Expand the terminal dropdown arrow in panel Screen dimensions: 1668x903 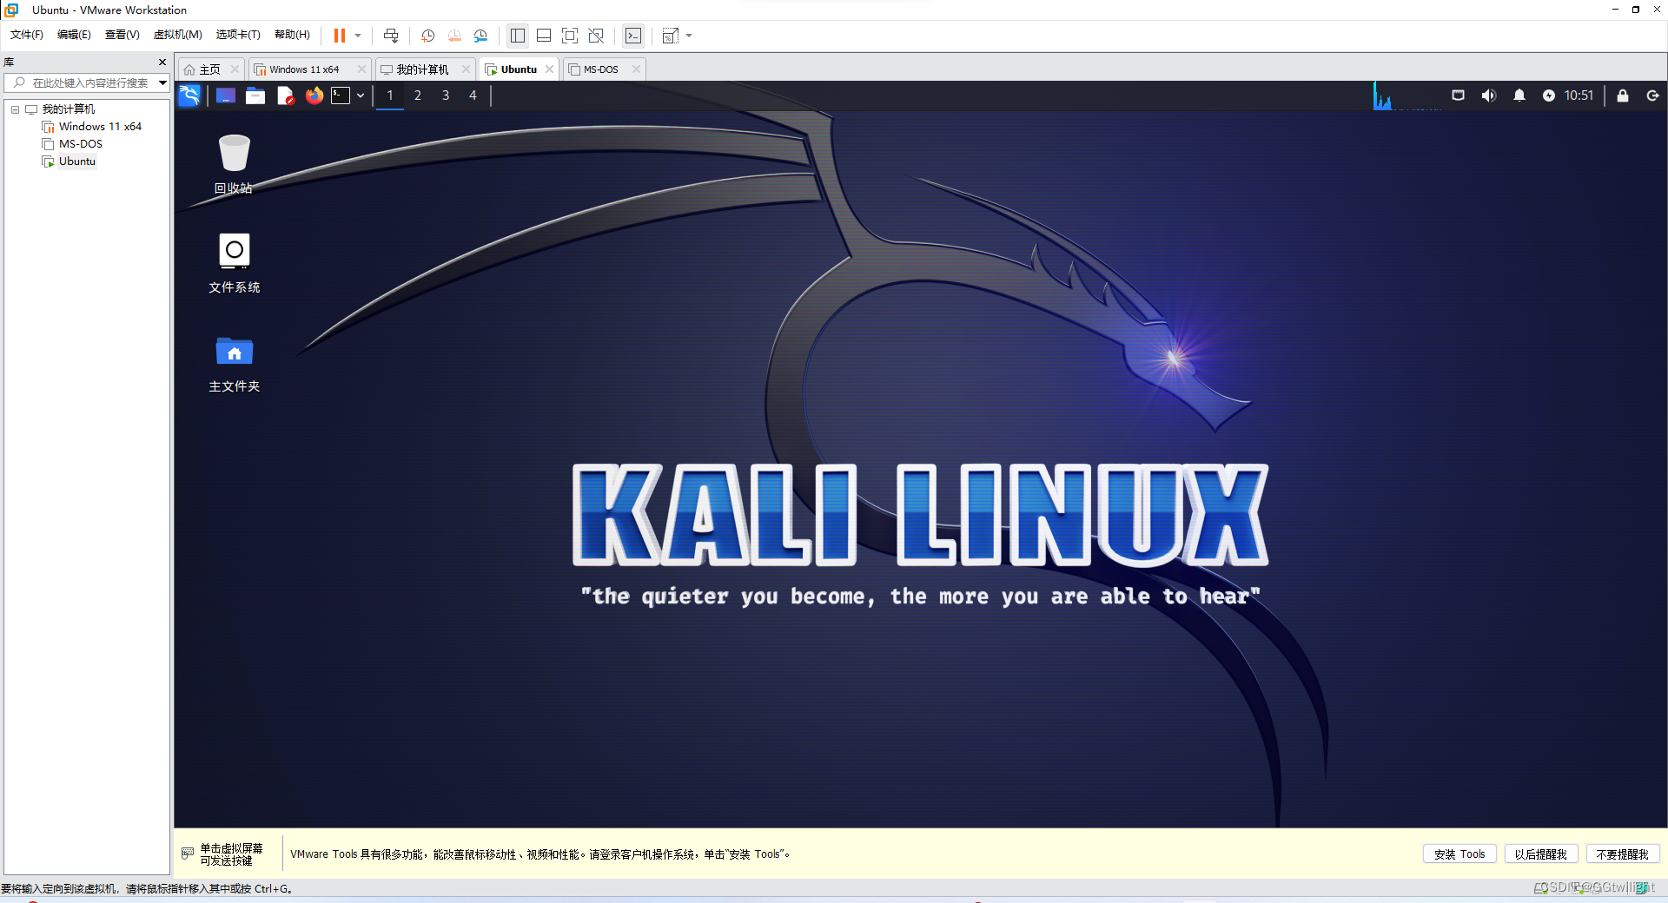pyautogui.click(x=361, y=96)
